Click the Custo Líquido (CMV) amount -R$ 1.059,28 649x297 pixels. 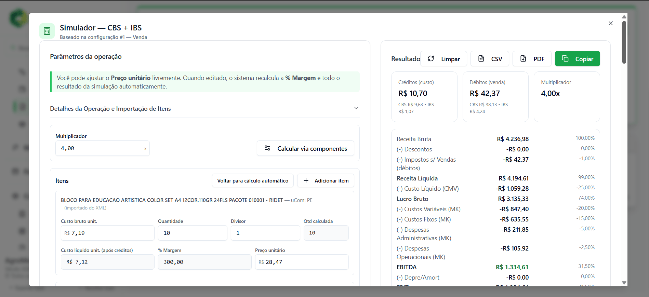512,189
